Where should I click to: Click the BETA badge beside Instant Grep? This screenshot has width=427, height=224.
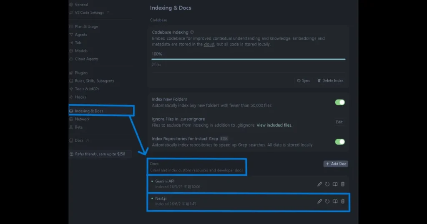[x=224, y=139]
